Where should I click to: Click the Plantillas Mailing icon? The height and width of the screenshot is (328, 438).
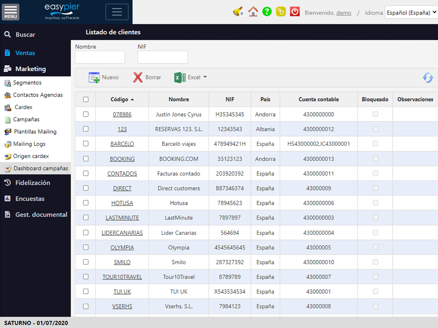8,132
